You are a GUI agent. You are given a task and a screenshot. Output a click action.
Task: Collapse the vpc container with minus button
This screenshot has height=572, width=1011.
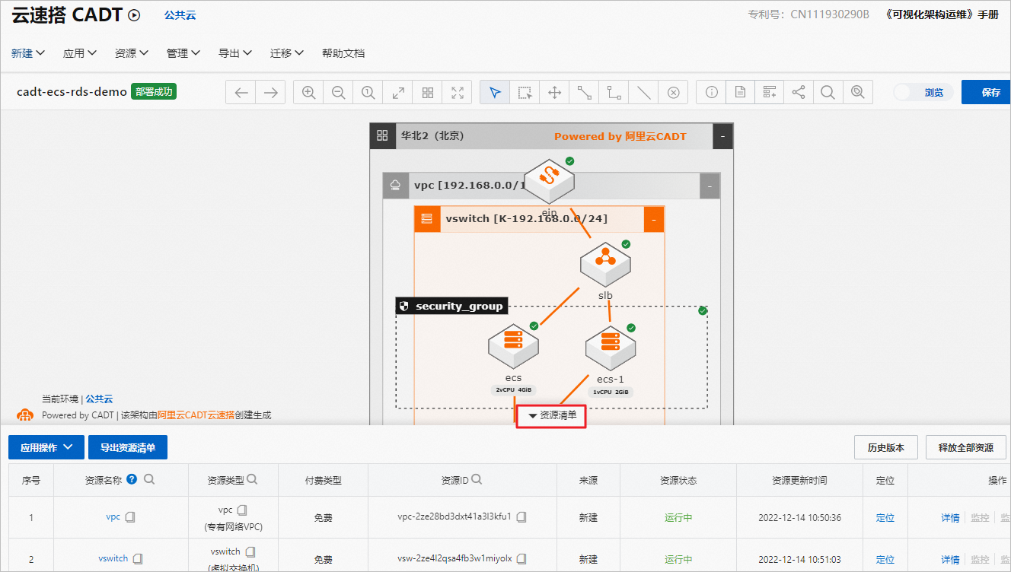click(710, 185)
